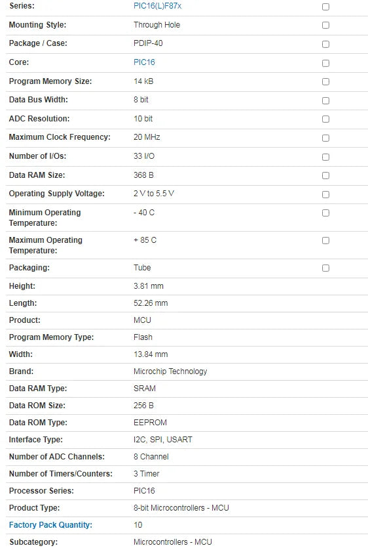Click the 8 bit bus width value

coord(141,100)
